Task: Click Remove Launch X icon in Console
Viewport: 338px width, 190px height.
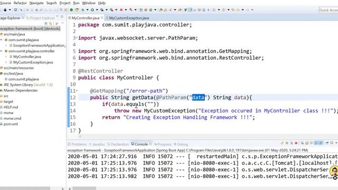Action: pyautogui.click(x=287, y=143)
